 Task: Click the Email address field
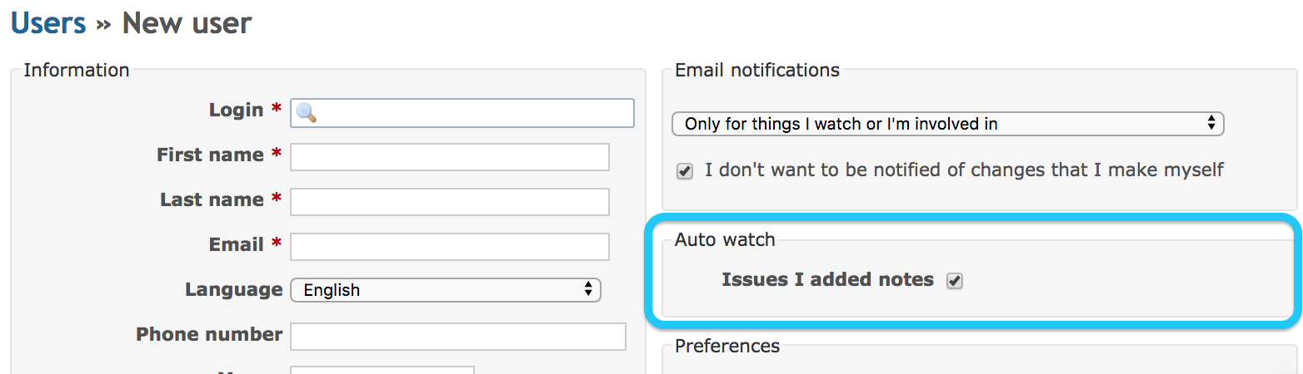[x=450, y=247]
